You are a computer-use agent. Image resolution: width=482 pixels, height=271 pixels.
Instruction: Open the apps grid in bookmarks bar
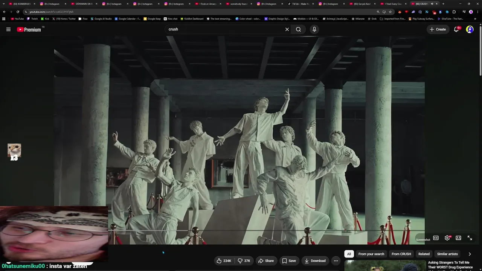tap(4, 19)
